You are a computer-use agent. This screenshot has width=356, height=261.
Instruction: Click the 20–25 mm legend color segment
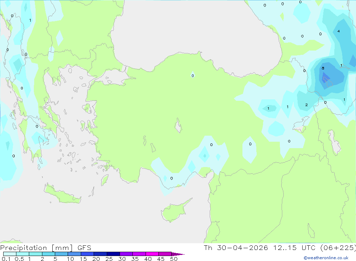coord(100,254)
